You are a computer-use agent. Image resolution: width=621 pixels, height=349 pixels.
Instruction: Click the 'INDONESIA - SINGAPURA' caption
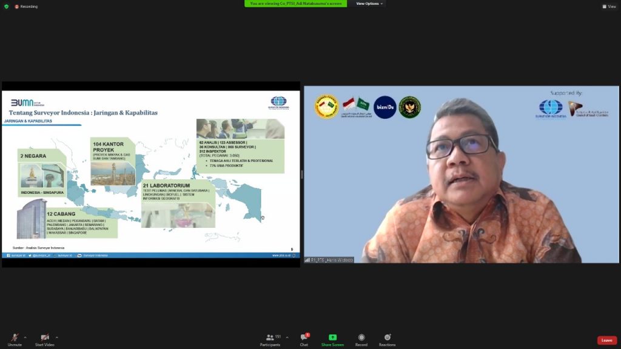point(42,192)
